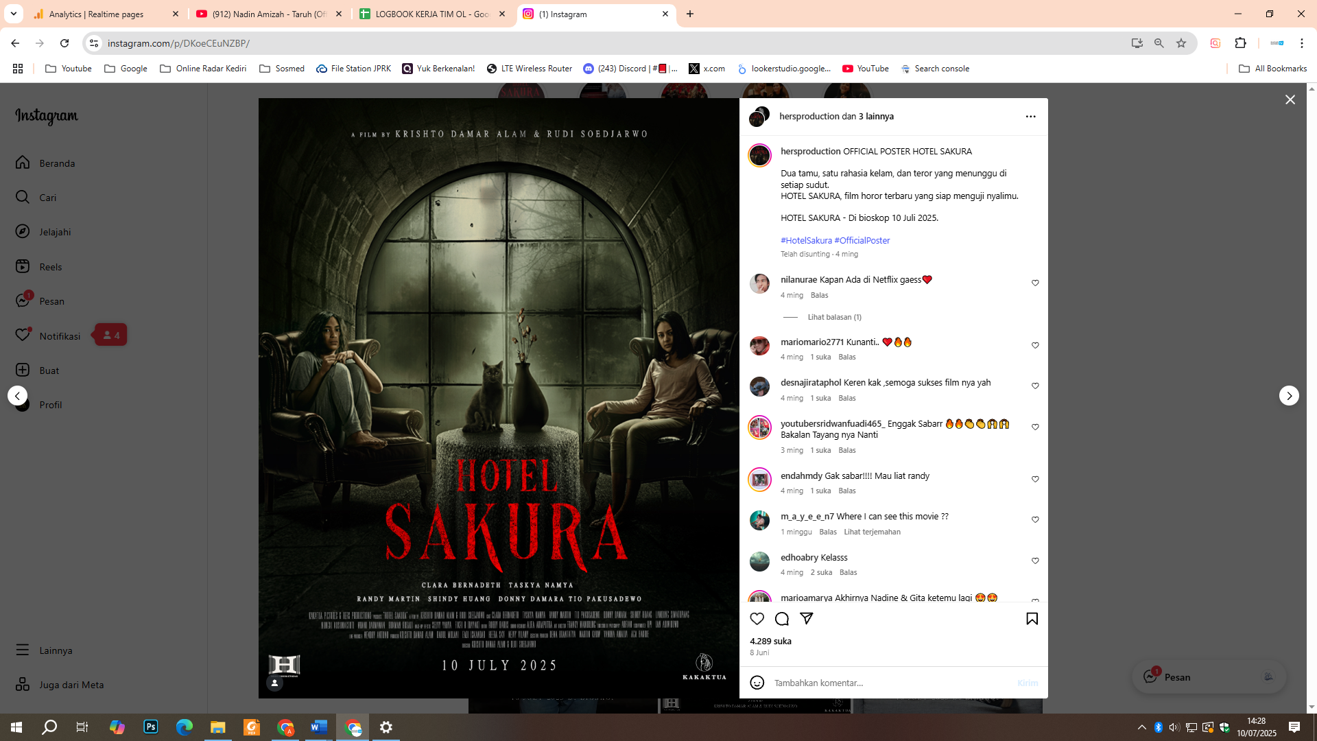
Task: Switch to LOGBOOK KERJA TIM OL tab
Action: [432, 14]
